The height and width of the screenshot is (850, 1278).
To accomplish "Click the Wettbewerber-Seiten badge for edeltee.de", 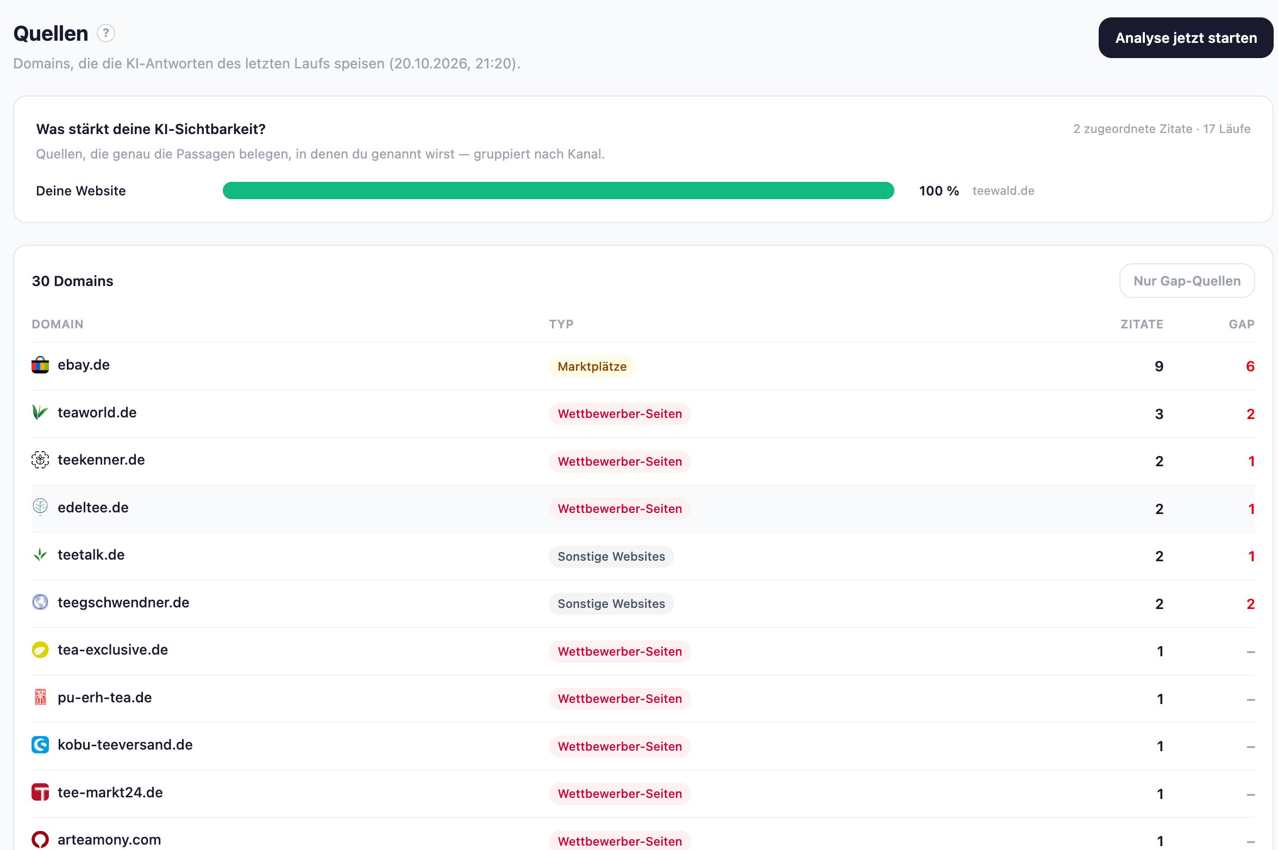I will [619, 509].
